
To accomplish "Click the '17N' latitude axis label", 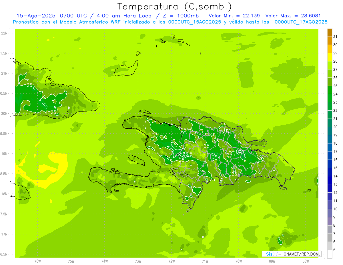I will click(x=4, y=234).
